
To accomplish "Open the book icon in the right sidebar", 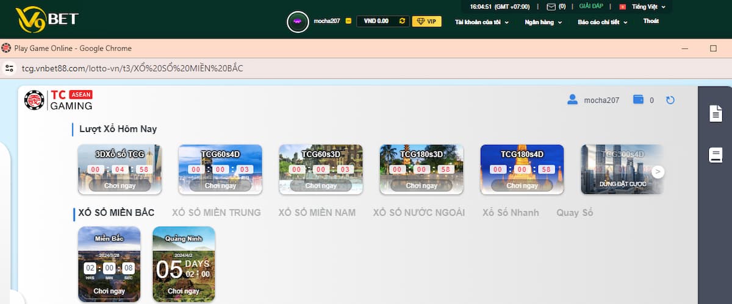I will [x=716, y=155].
